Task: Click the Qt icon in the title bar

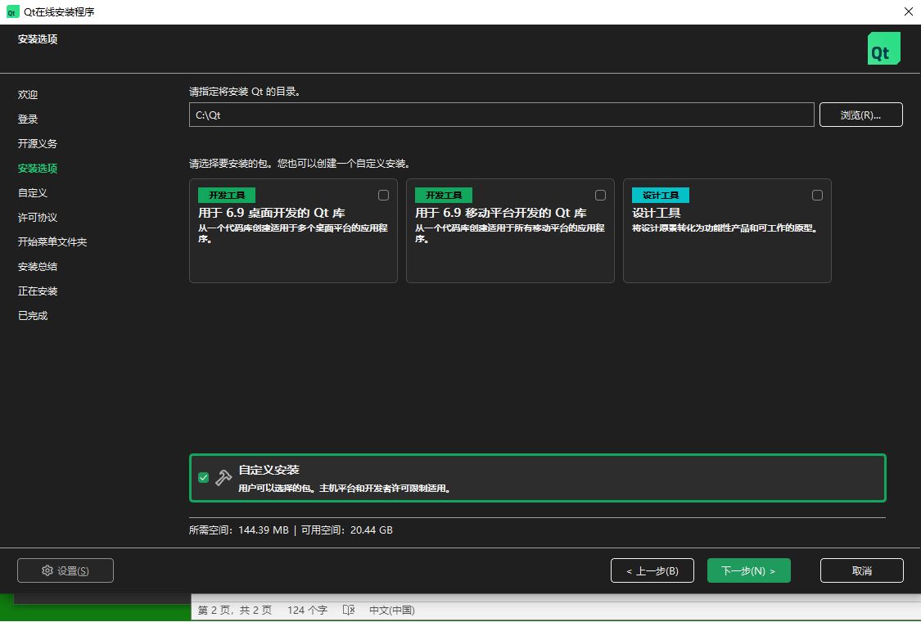Action: (12, 11)
